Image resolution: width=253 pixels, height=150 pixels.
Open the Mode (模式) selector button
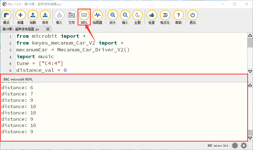[x=6, y=17]
